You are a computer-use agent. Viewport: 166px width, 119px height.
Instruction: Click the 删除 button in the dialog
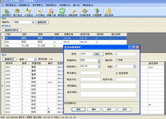[x=94, y=109]
